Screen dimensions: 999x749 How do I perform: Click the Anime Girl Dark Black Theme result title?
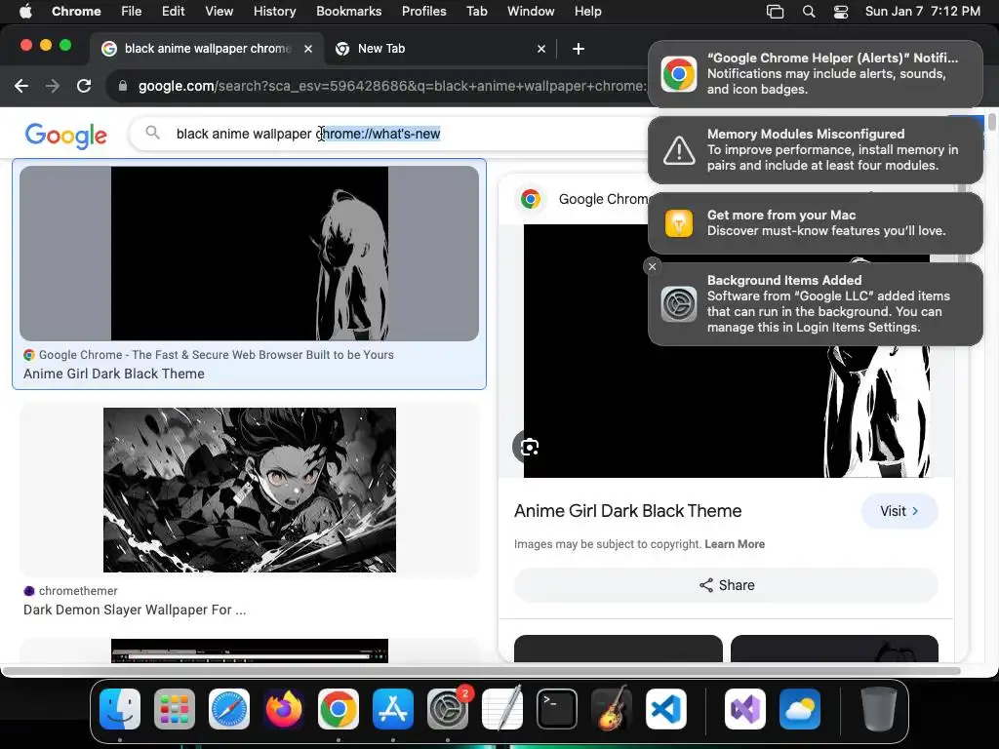114,374
